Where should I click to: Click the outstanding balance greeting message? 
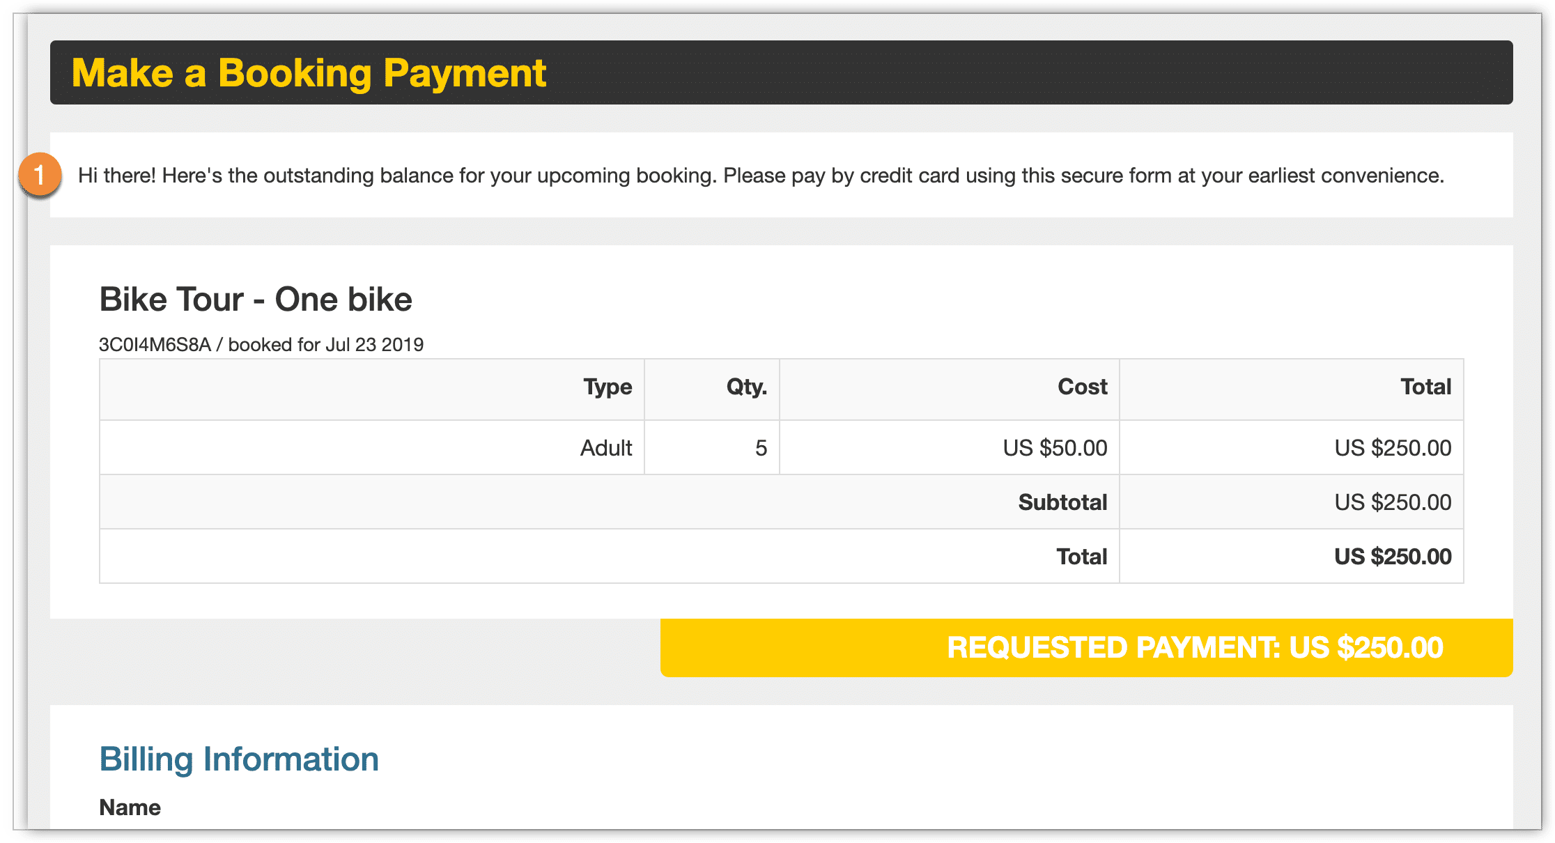point(761,176)
